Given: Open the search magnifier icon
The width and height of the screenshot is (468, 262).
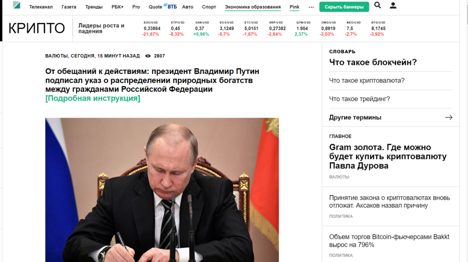Looking at the screenshot, I should pos(378,5).
